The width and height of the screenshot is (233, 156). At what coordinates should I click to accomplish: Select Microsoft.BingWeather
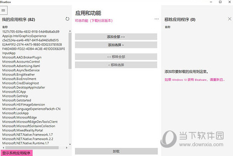point(18,75)
